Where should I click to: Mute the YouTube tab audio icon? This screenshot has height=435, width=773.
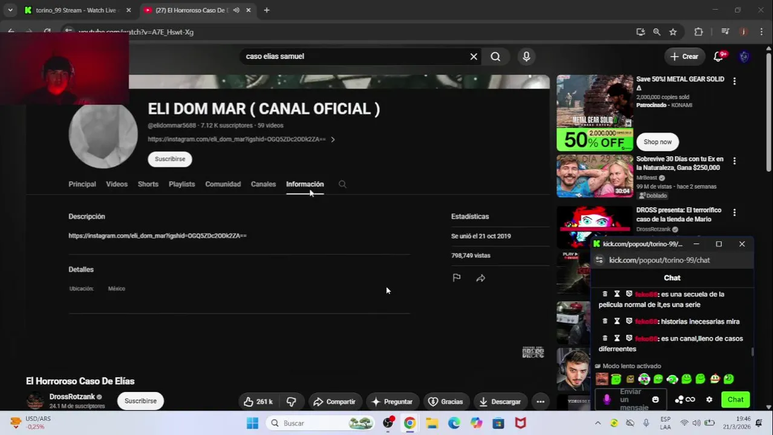click(x=236, y=10)
